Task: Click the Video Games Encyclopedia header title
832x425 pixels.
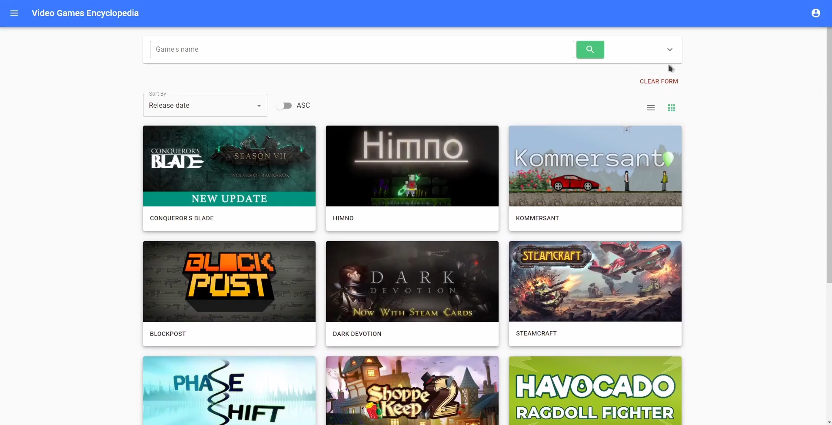Action: coord(85,13)
